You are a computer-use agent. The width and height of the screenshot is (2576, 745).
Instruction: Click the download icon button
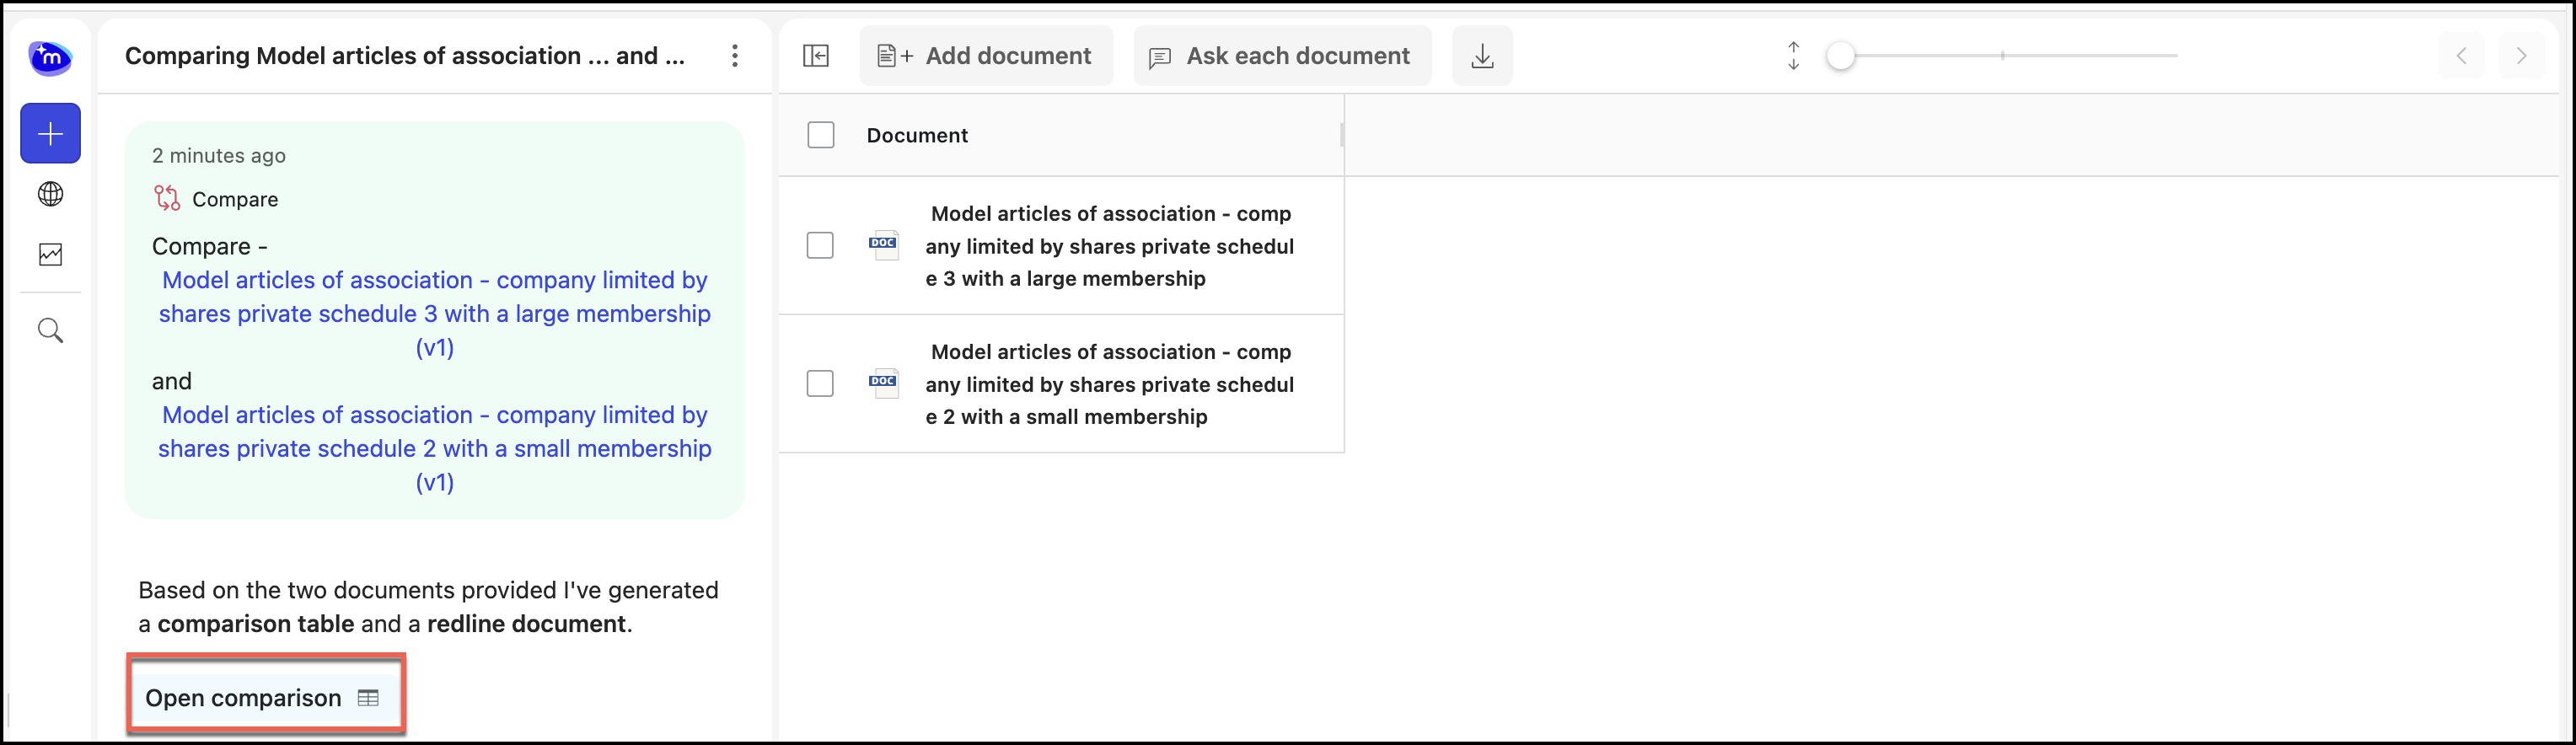tap(1482, 56)
